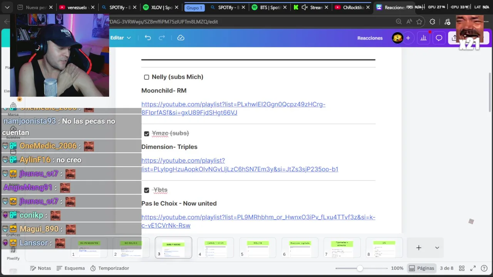Click the browser zoom magnifier icon

point(399,22)
